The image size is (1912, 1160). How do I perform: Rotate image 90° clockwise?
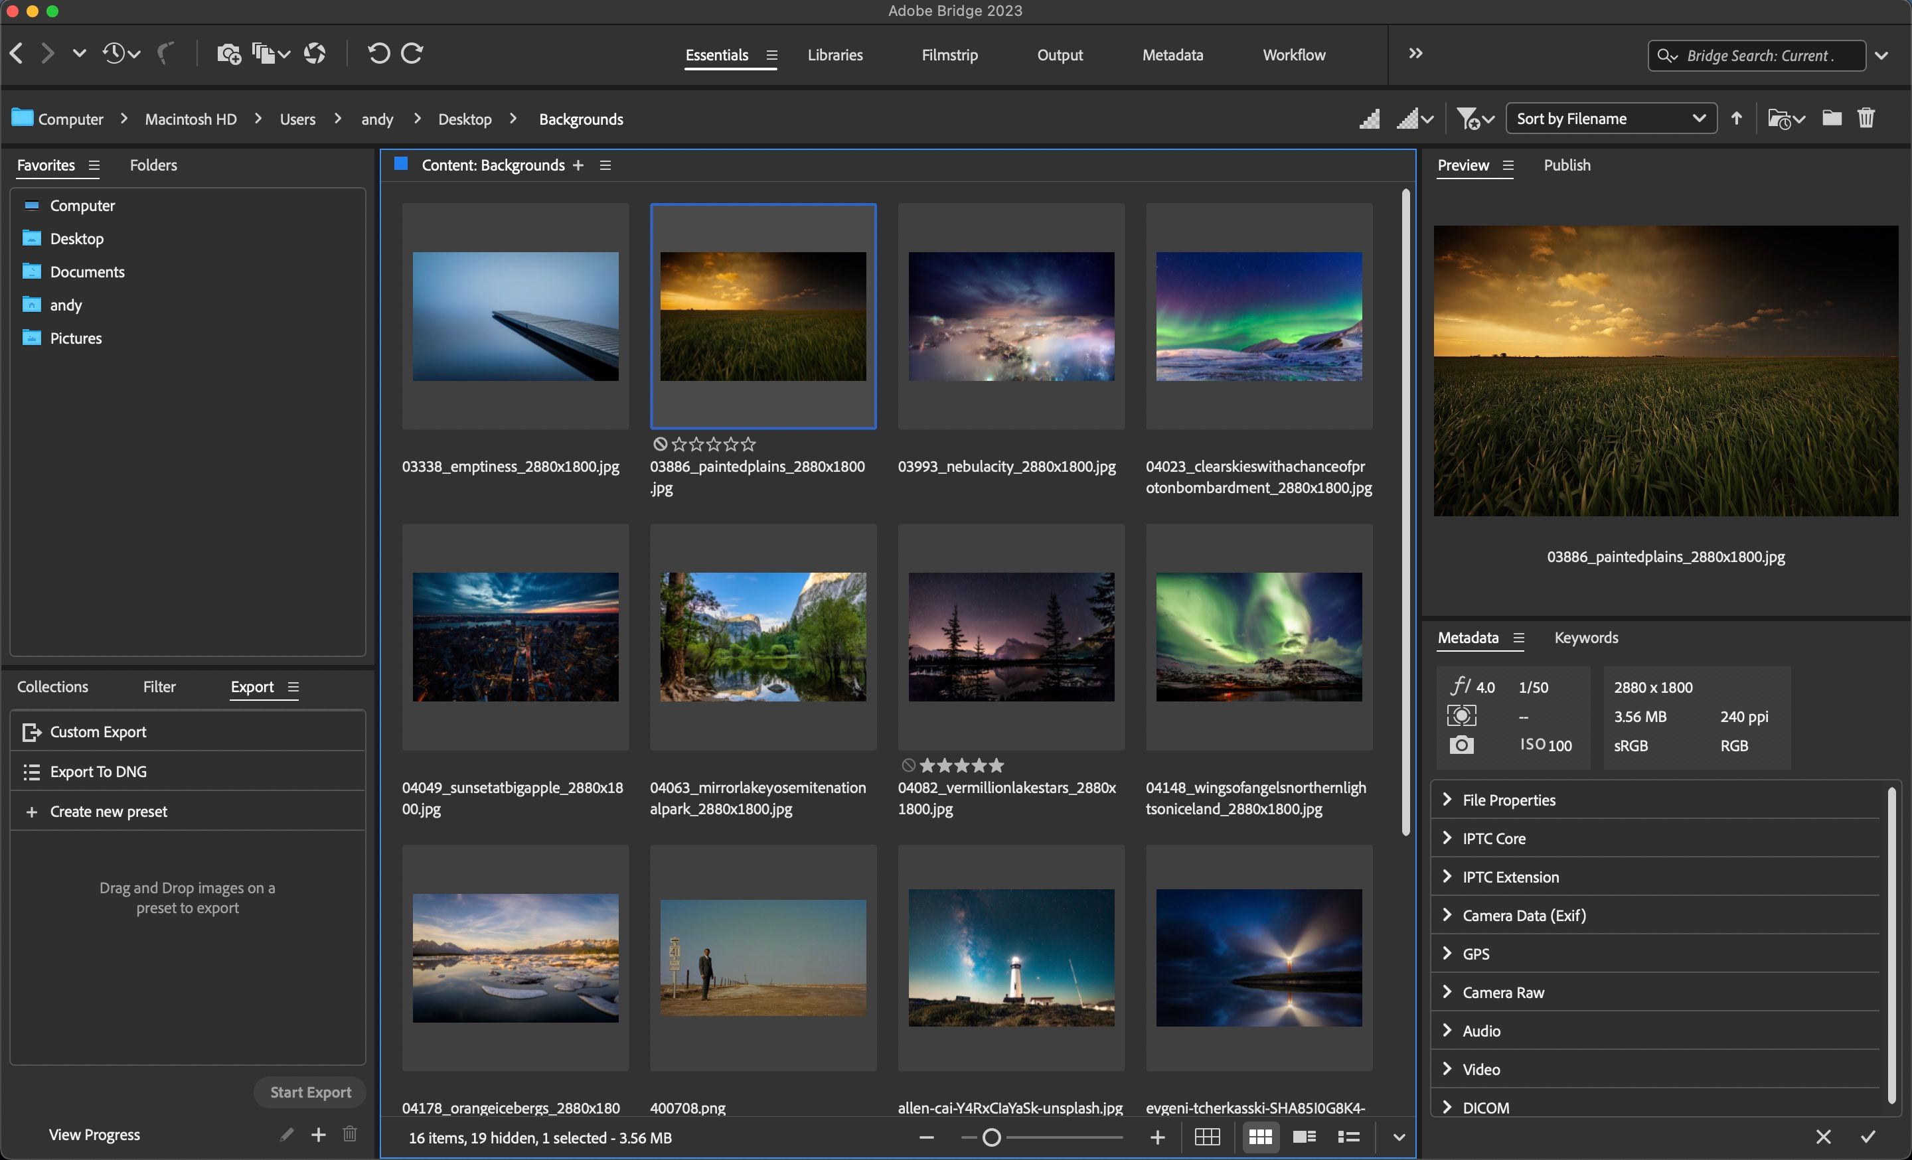(412, 54)
